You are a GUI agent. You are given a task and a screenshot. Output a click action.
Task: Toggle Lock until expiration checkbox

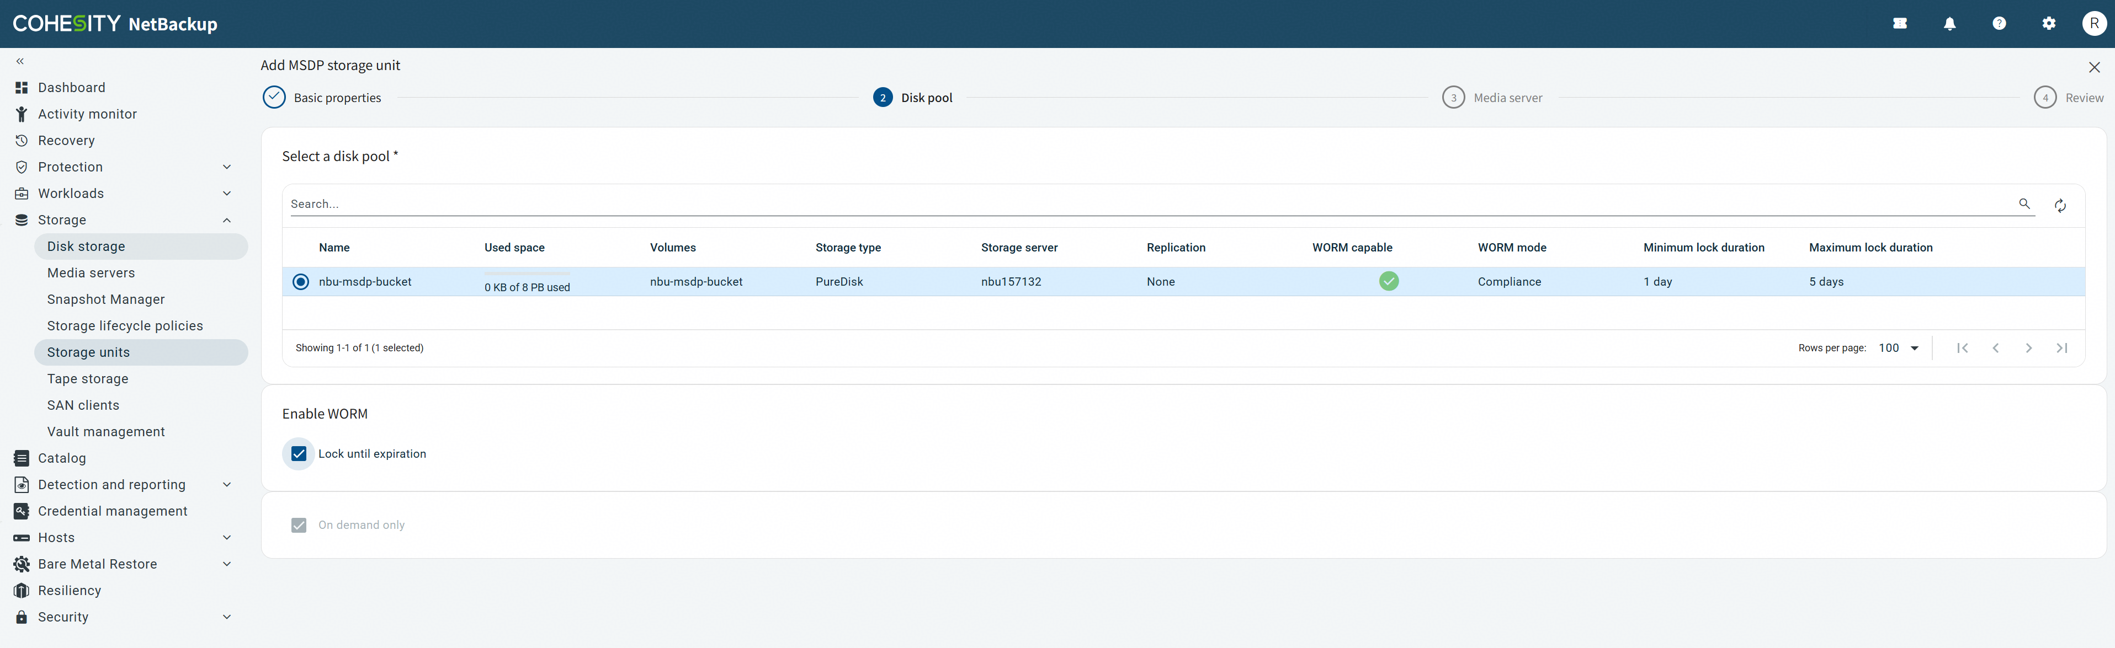(x=299, y=453)
